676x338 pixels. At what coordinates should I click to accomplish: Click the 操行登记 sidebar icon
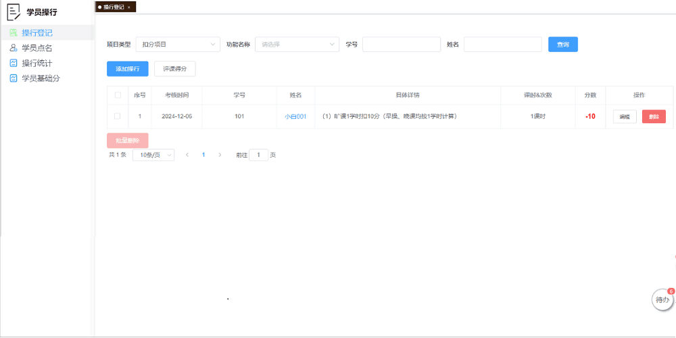click(x=14, y=32)
